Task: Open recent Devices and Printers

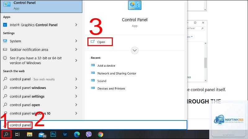Action: (x=108, y=88)
